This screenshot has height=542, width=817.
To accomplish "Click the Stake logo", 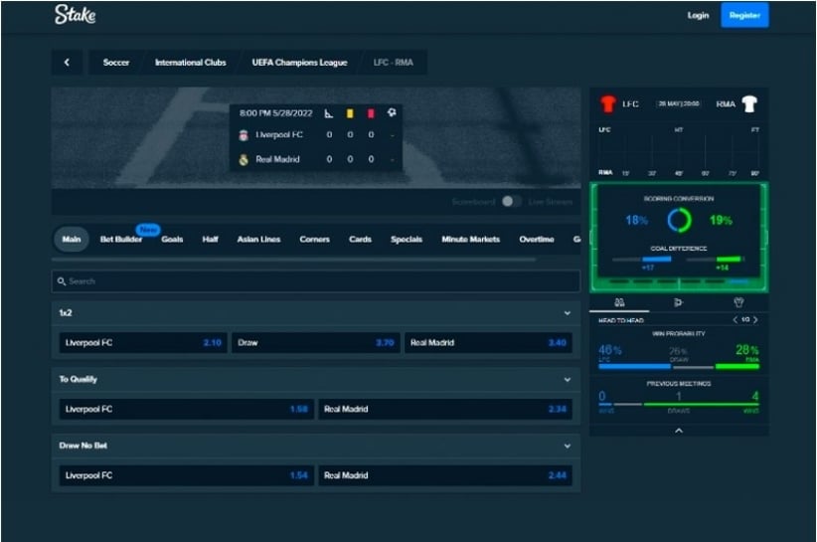I will pos(75,15).
